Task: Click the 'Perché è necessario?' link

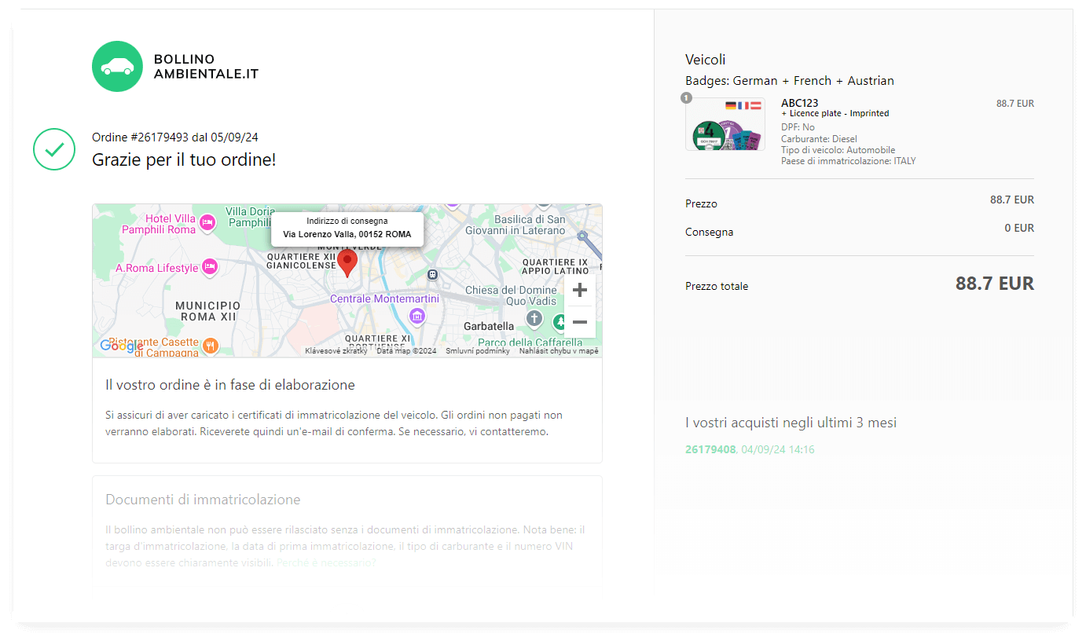Action: pos(326,562)
